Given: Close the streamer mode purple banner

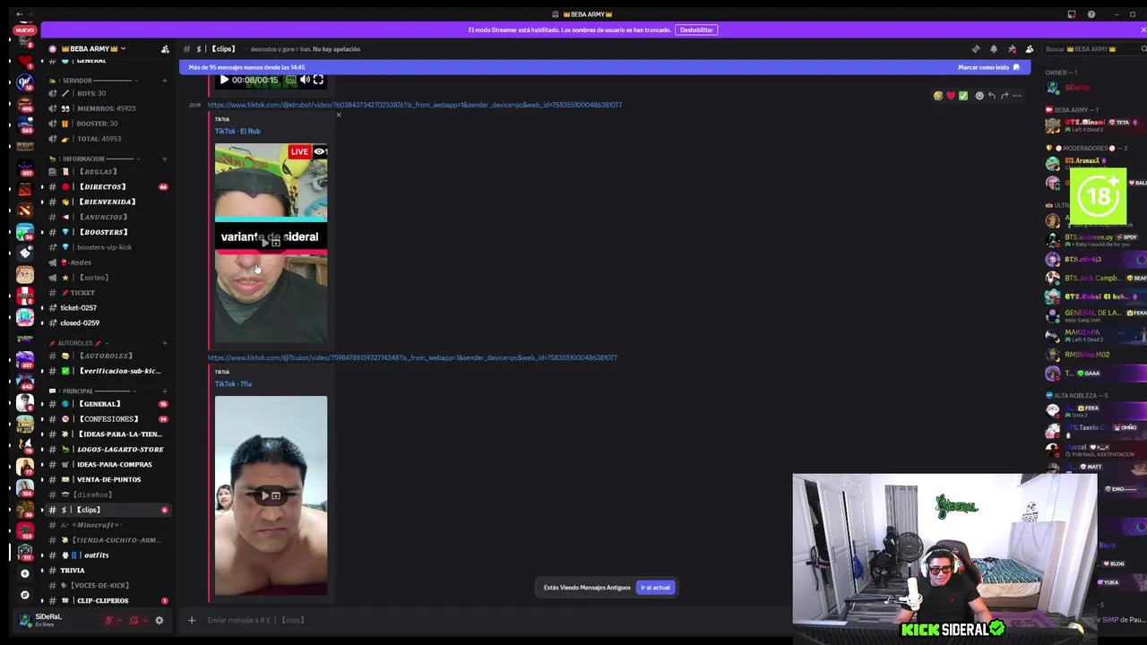Looking at the screenshot, I should 1143,30.
